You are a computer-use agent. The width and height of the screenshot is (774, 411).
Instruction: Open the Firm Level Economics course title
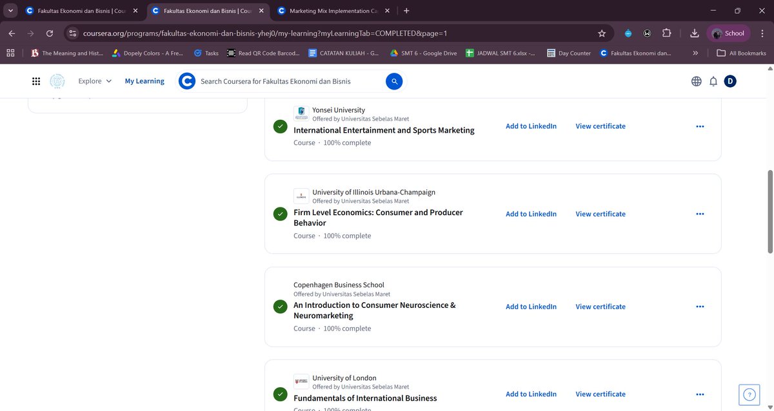(x=378, y=218)
